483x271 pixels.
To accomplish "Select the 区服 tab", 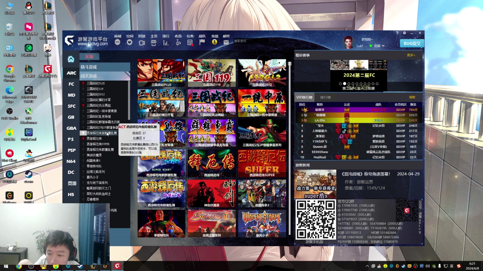I will coord(89,56).
